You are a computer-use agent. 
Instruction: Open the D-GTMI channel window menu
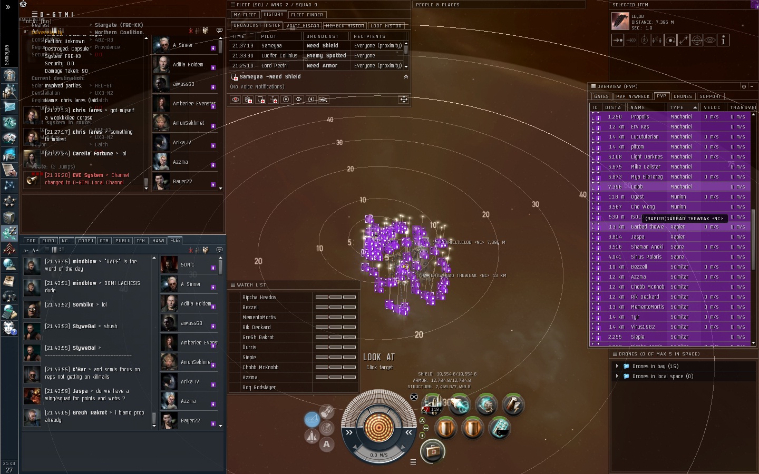pos(35,14)
